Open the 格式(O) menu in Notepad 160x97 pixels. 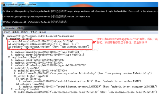25,32
